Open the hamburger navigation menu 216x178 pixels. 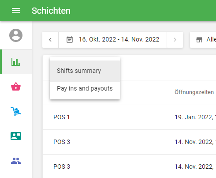(16, 11)
